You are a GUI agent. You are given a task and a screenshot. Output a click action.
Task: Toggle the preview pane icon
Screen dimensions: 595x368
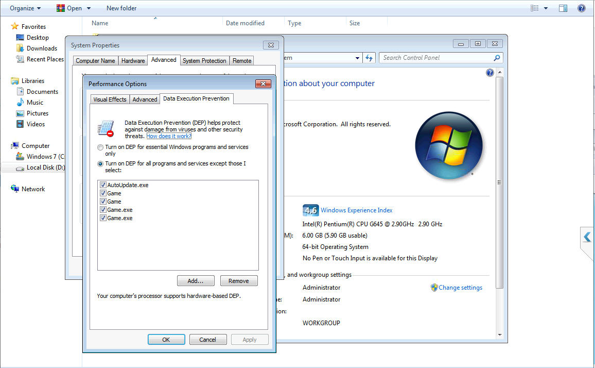coord(563,8)
